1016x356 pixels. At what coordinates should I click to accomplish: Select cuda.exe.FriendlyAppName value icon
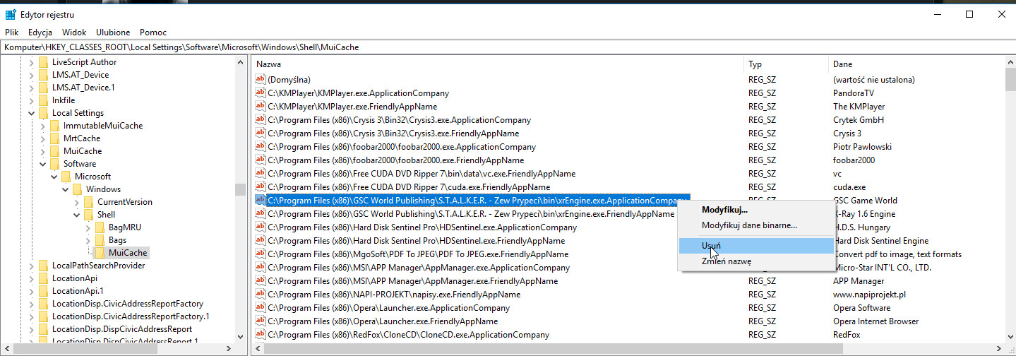point(260,187)
